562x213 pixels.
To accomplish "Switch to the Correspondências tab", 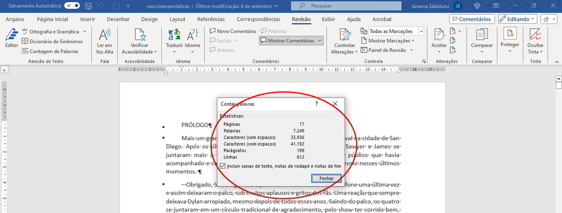I will 258,19.
